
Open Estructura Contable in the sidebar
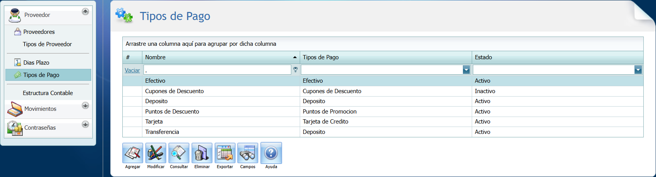coord(48,93)
